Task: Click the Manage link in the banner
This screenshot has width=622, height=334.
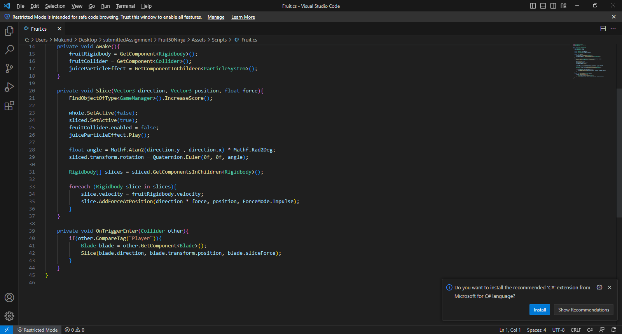Action: click(216, 17)
